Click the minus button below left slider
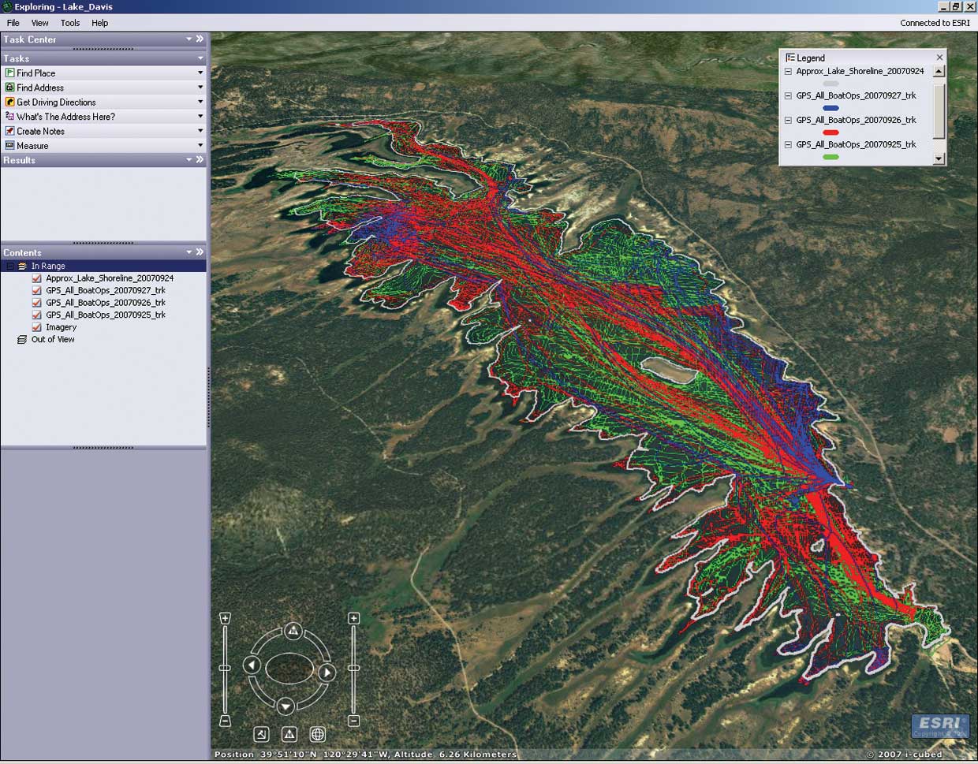978x764 pixels. pyautogui.click(x=225, y=721)
